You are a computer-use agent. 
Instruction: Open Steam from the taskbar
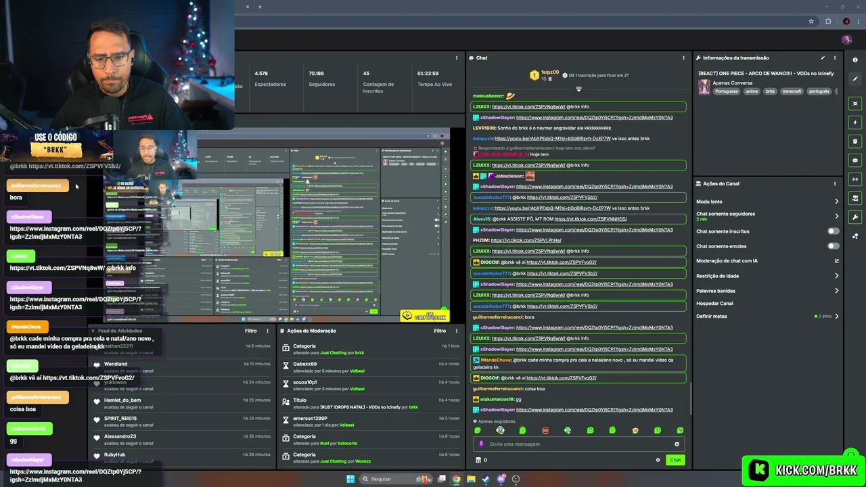(x=486, y=479)
